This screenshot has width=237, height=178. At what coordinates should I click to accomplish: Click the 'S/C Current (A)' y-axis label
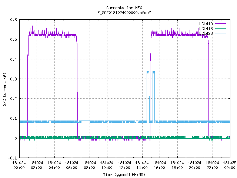click(5, 89)
